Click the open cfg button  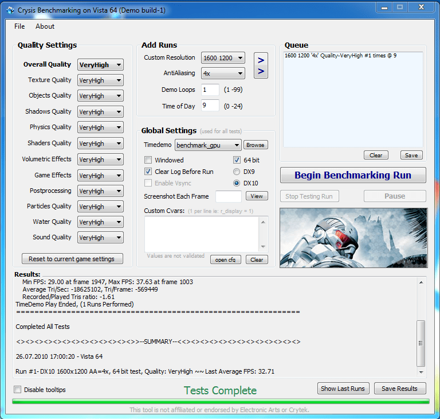pos(225,259)
